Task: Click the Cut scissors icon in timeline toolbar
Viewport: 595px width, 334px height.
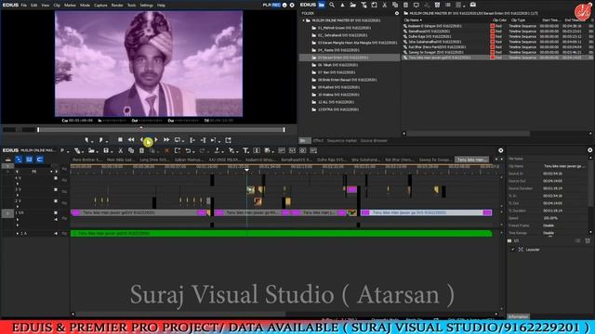Action: point(120,150)
